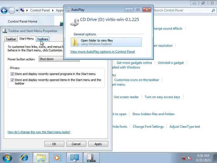Minimize the AutoPlay window
The image size is (217, 163).
pyautogui.click(x=129, y=10)
